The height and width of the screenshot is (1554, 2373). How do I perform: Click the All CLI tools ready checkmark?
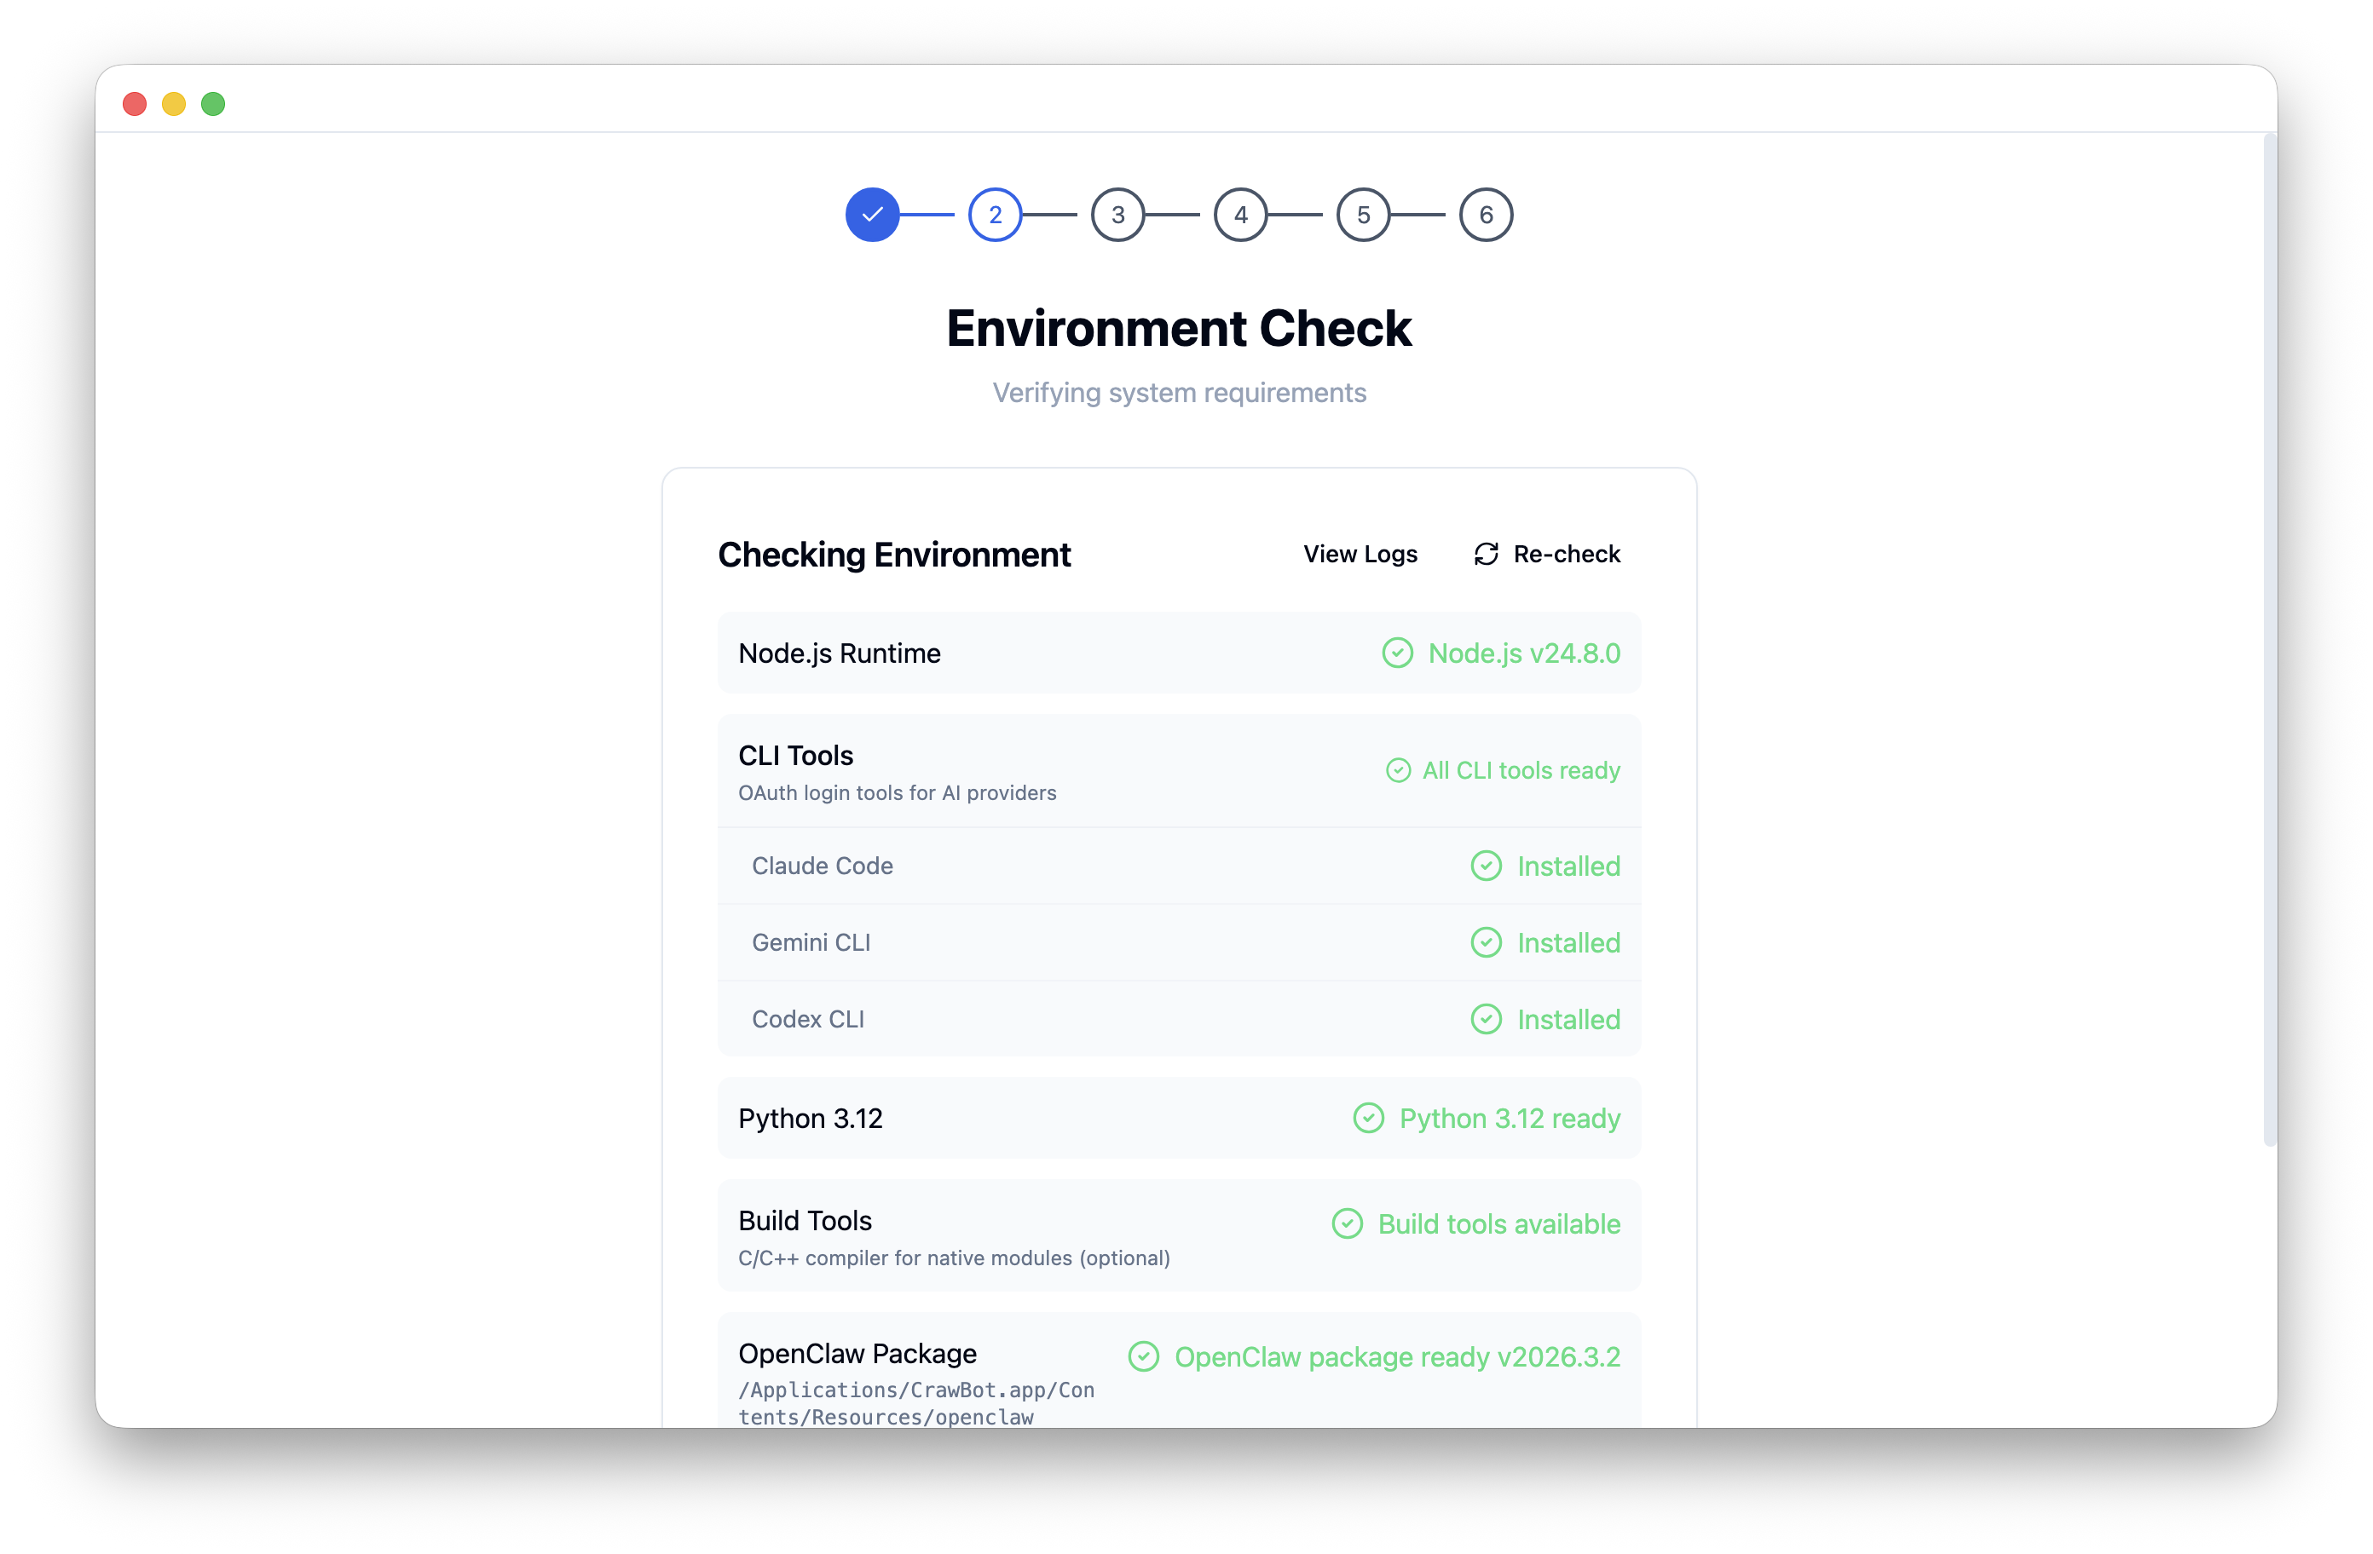click(x=1398, y=770)
